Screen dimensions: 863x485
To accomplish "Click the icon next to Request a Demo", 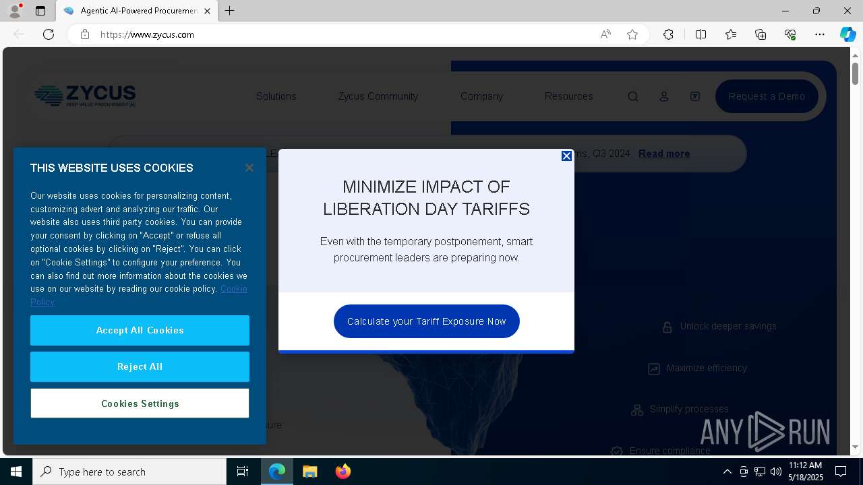I will coord(695,96).
